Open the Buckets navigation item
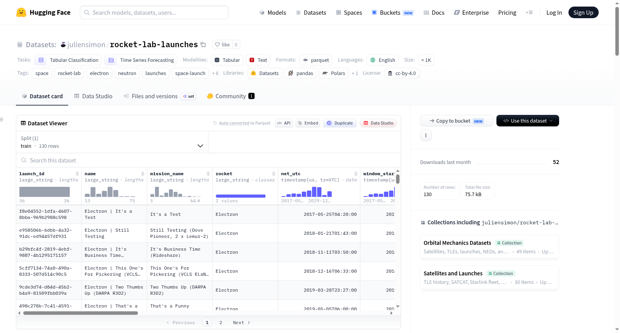620x333 pixels. point(393,13)
